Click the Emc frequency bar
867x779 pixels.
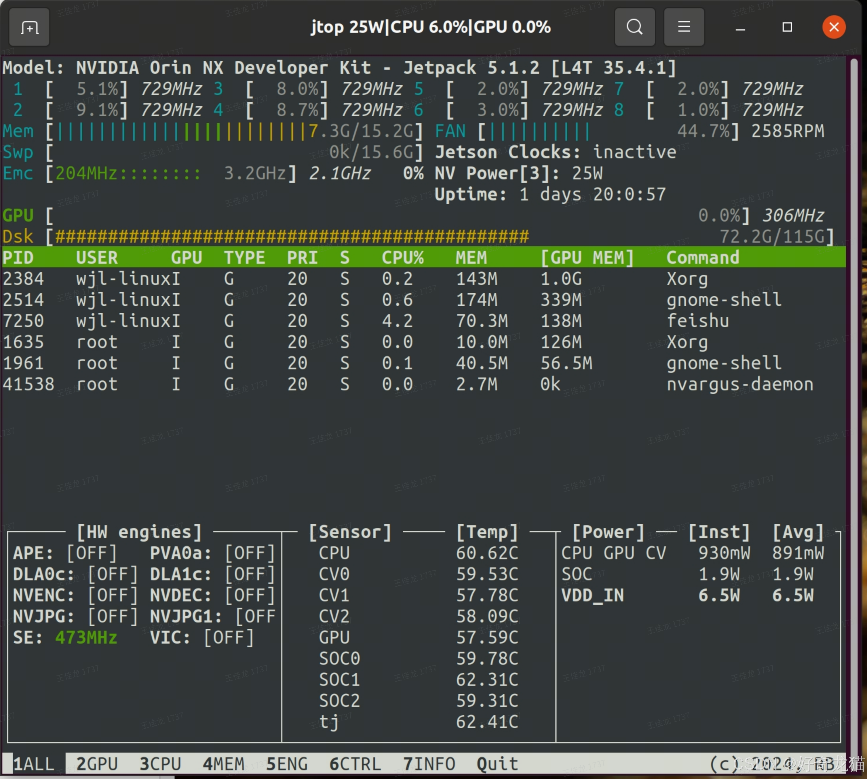(x=171, y=173)
